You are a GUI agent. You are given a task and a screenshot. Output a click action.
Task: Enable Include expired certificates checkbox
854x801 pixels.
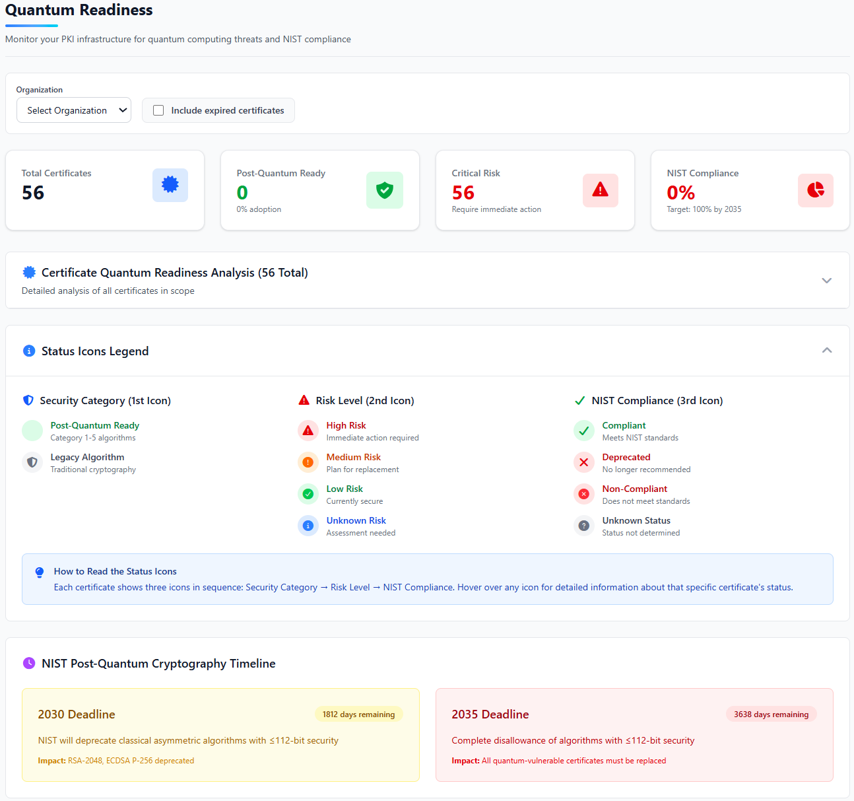[158, 110]
